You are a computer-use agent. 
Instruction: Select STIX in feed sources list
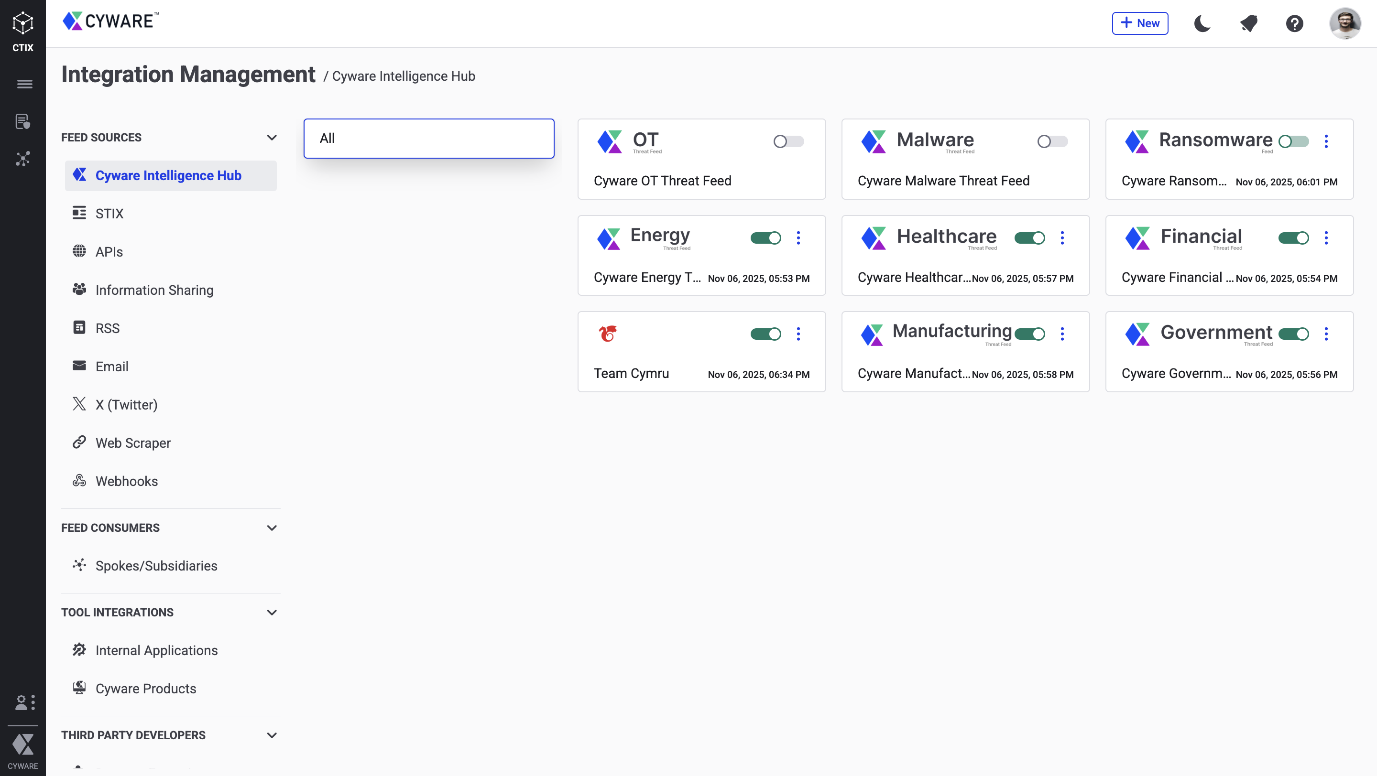coord(109,214)
